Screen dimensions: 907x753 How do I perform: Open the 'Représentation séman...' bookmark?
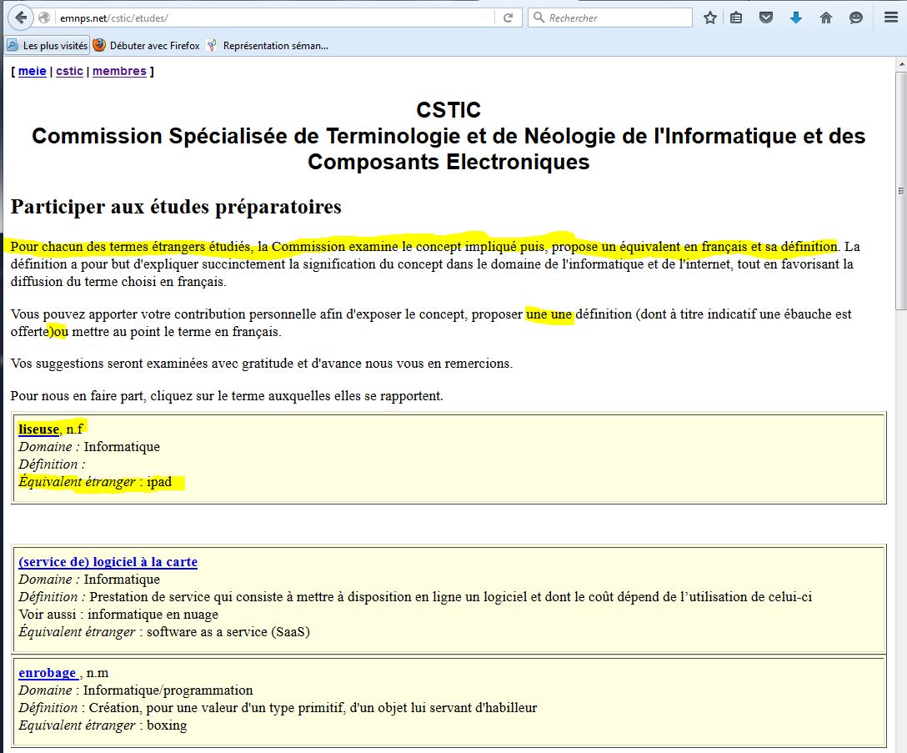267,46
